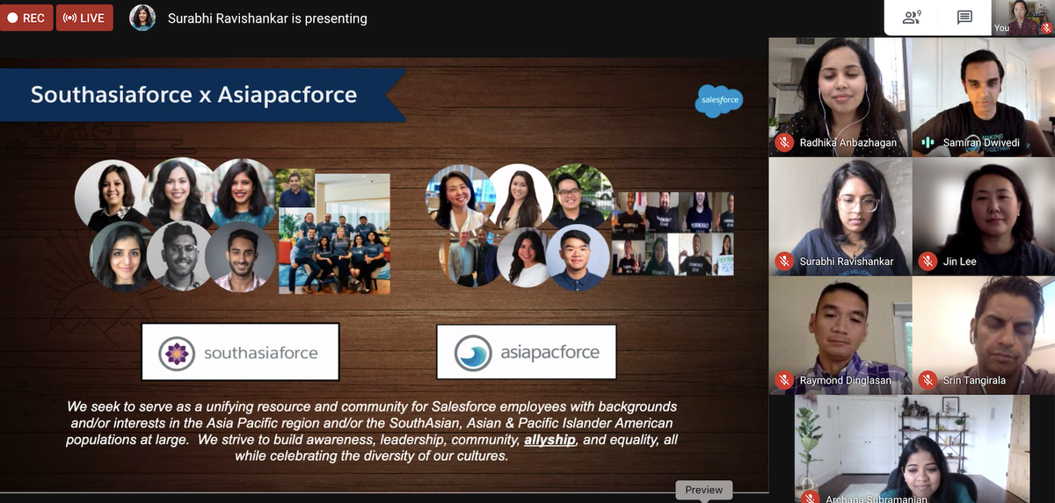Select Jin Lee's video tile

click(984, 216)
